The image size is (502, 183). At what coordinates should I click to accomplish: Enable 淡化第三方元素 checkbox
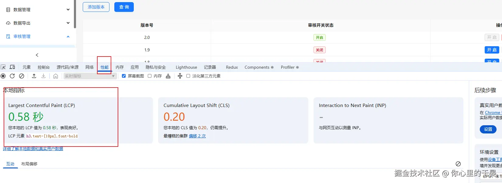(188, 76)
